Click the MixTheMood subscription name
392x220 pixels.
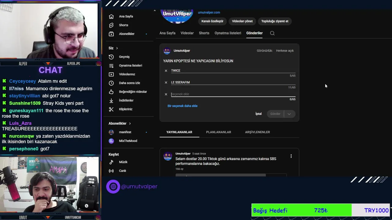tap(128, 141)
